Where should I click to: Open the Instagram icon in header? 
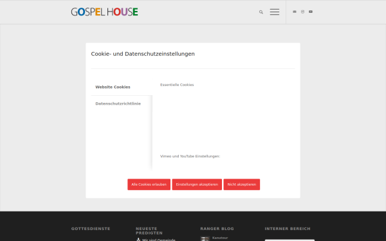point(302,12)
